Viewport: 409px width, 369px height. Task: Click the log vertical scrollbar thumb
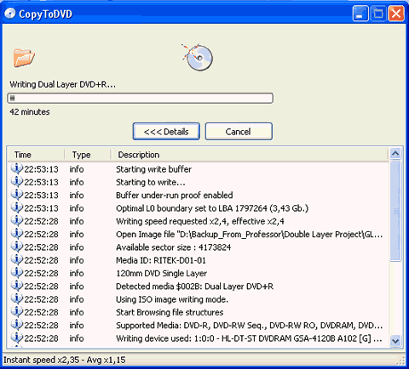tap(395, 211)
